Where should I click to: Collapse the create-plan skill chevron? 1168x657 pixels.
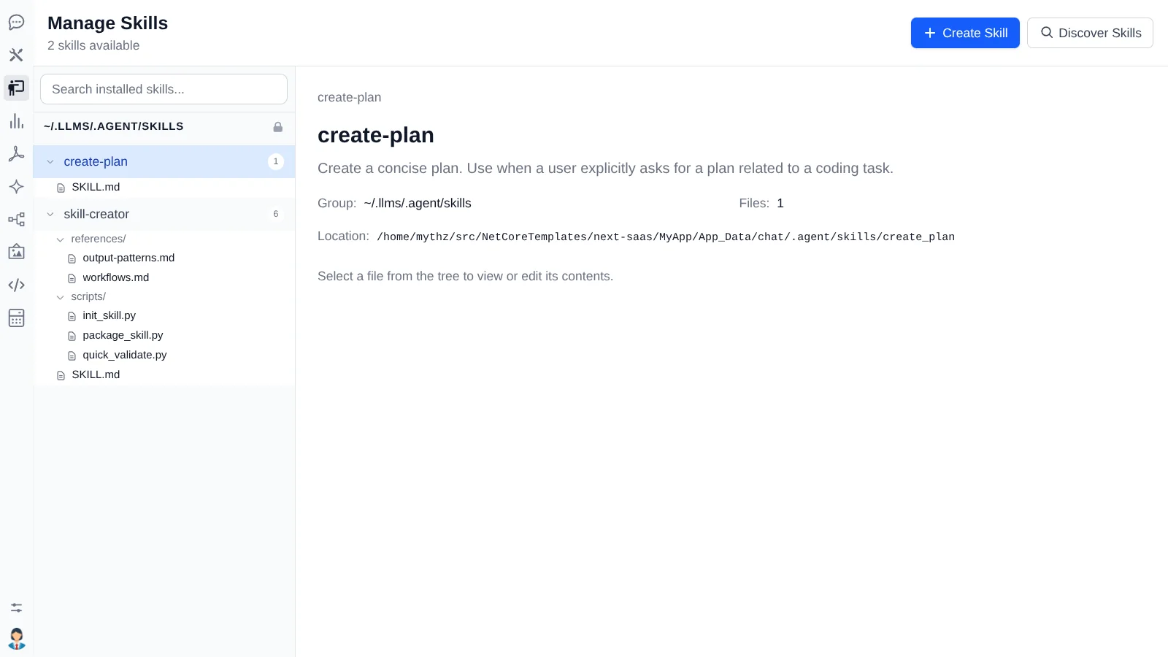[50, 162]
